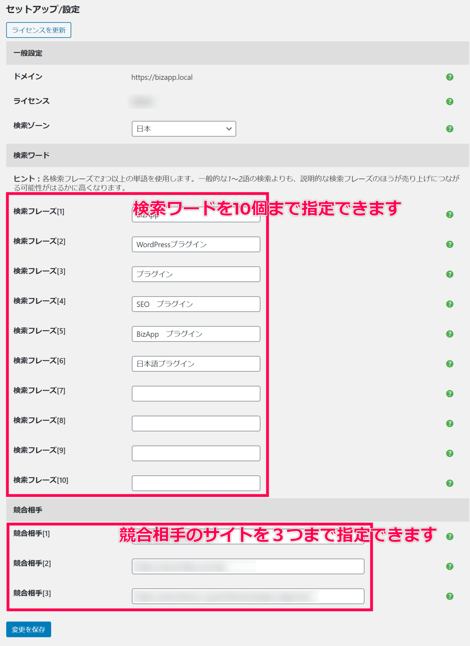Image resolution: width=470 pixels, height=646 pixels.
Task: Open help icon for 検索フレーズ[4]
Action: (x=449, y=304)
